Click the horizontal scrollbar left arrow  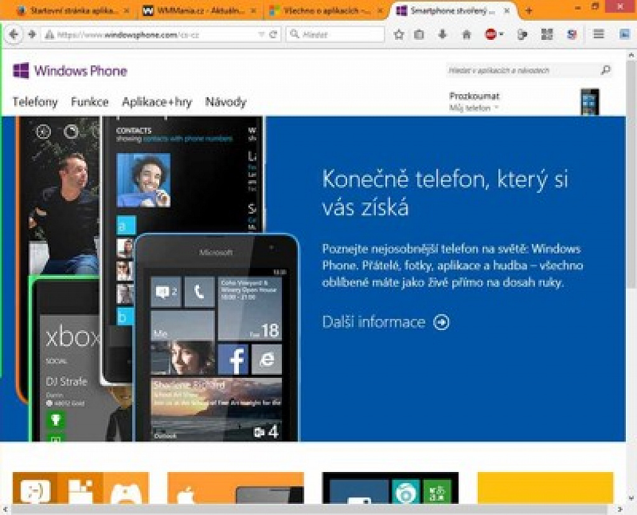pyautogui.click(x=6, y=509)
